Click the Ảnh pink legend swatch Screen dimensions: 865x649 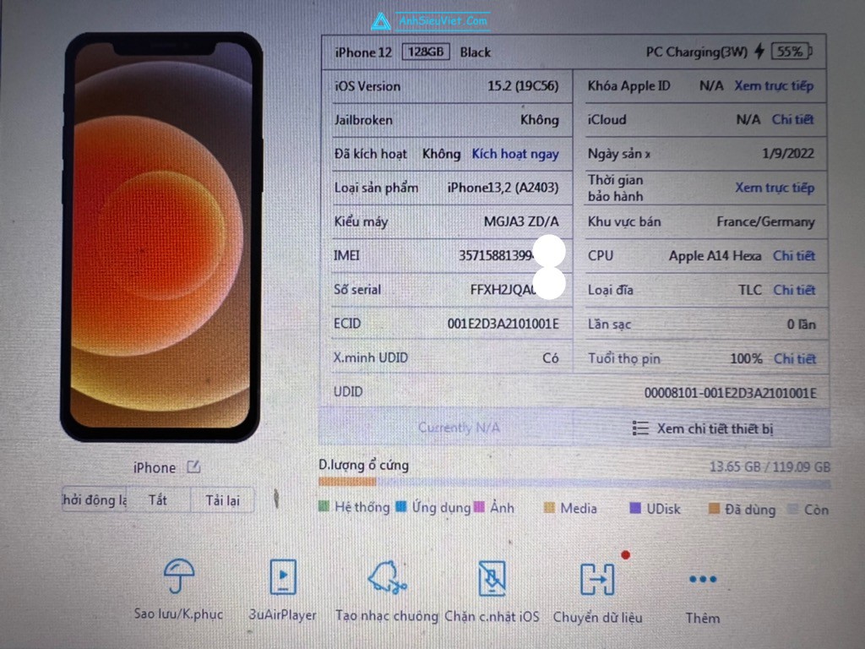pyautogui.click(x=479, y=506)
